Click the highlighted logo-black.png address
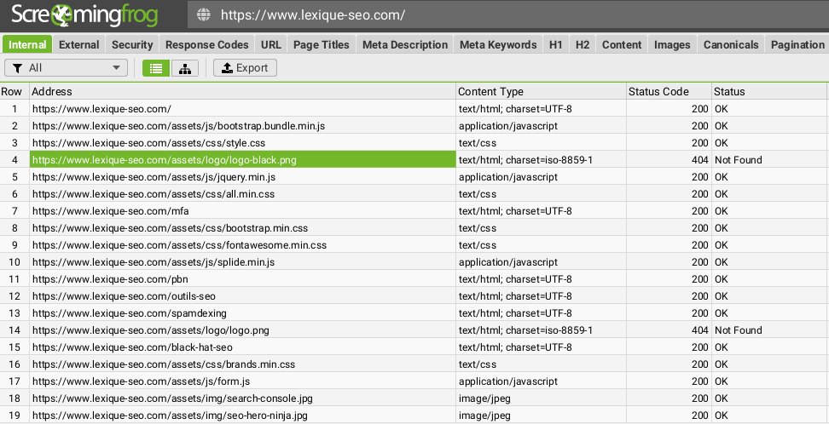Image resolution: width=829 pixels, height=424 pixels. click(x=243, y=160)
